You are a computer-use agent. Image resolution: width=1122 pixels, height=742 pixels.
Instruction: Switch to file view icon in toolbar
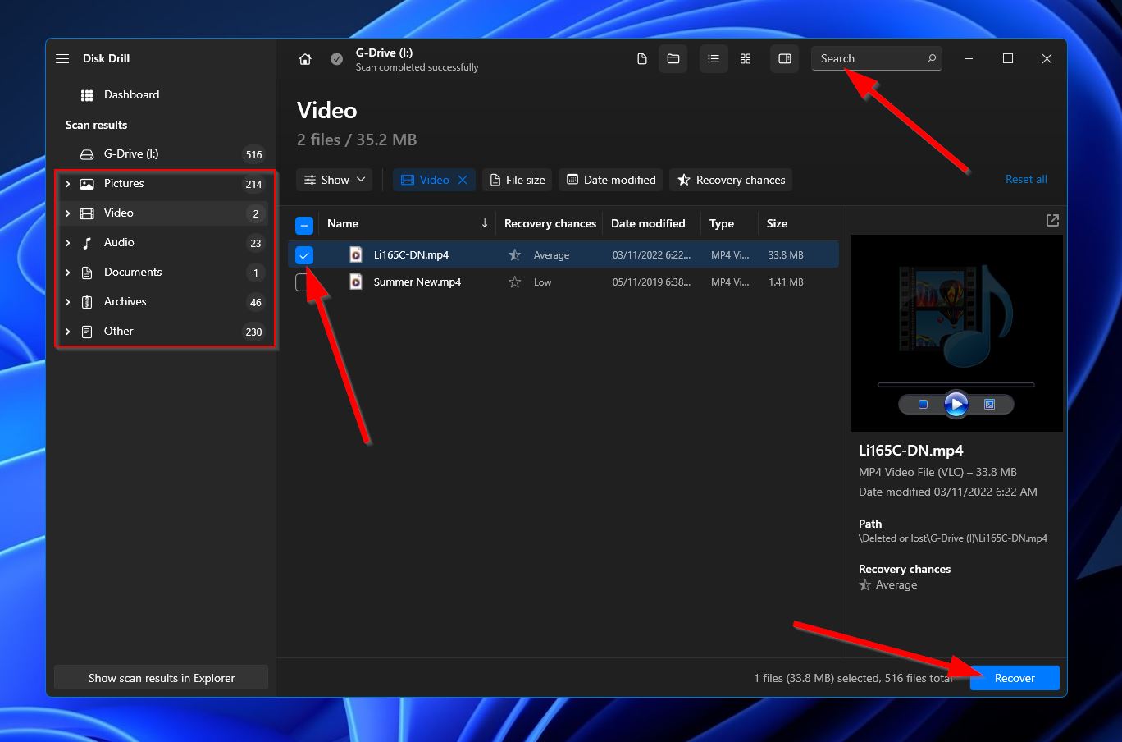(x=642, y=59)
